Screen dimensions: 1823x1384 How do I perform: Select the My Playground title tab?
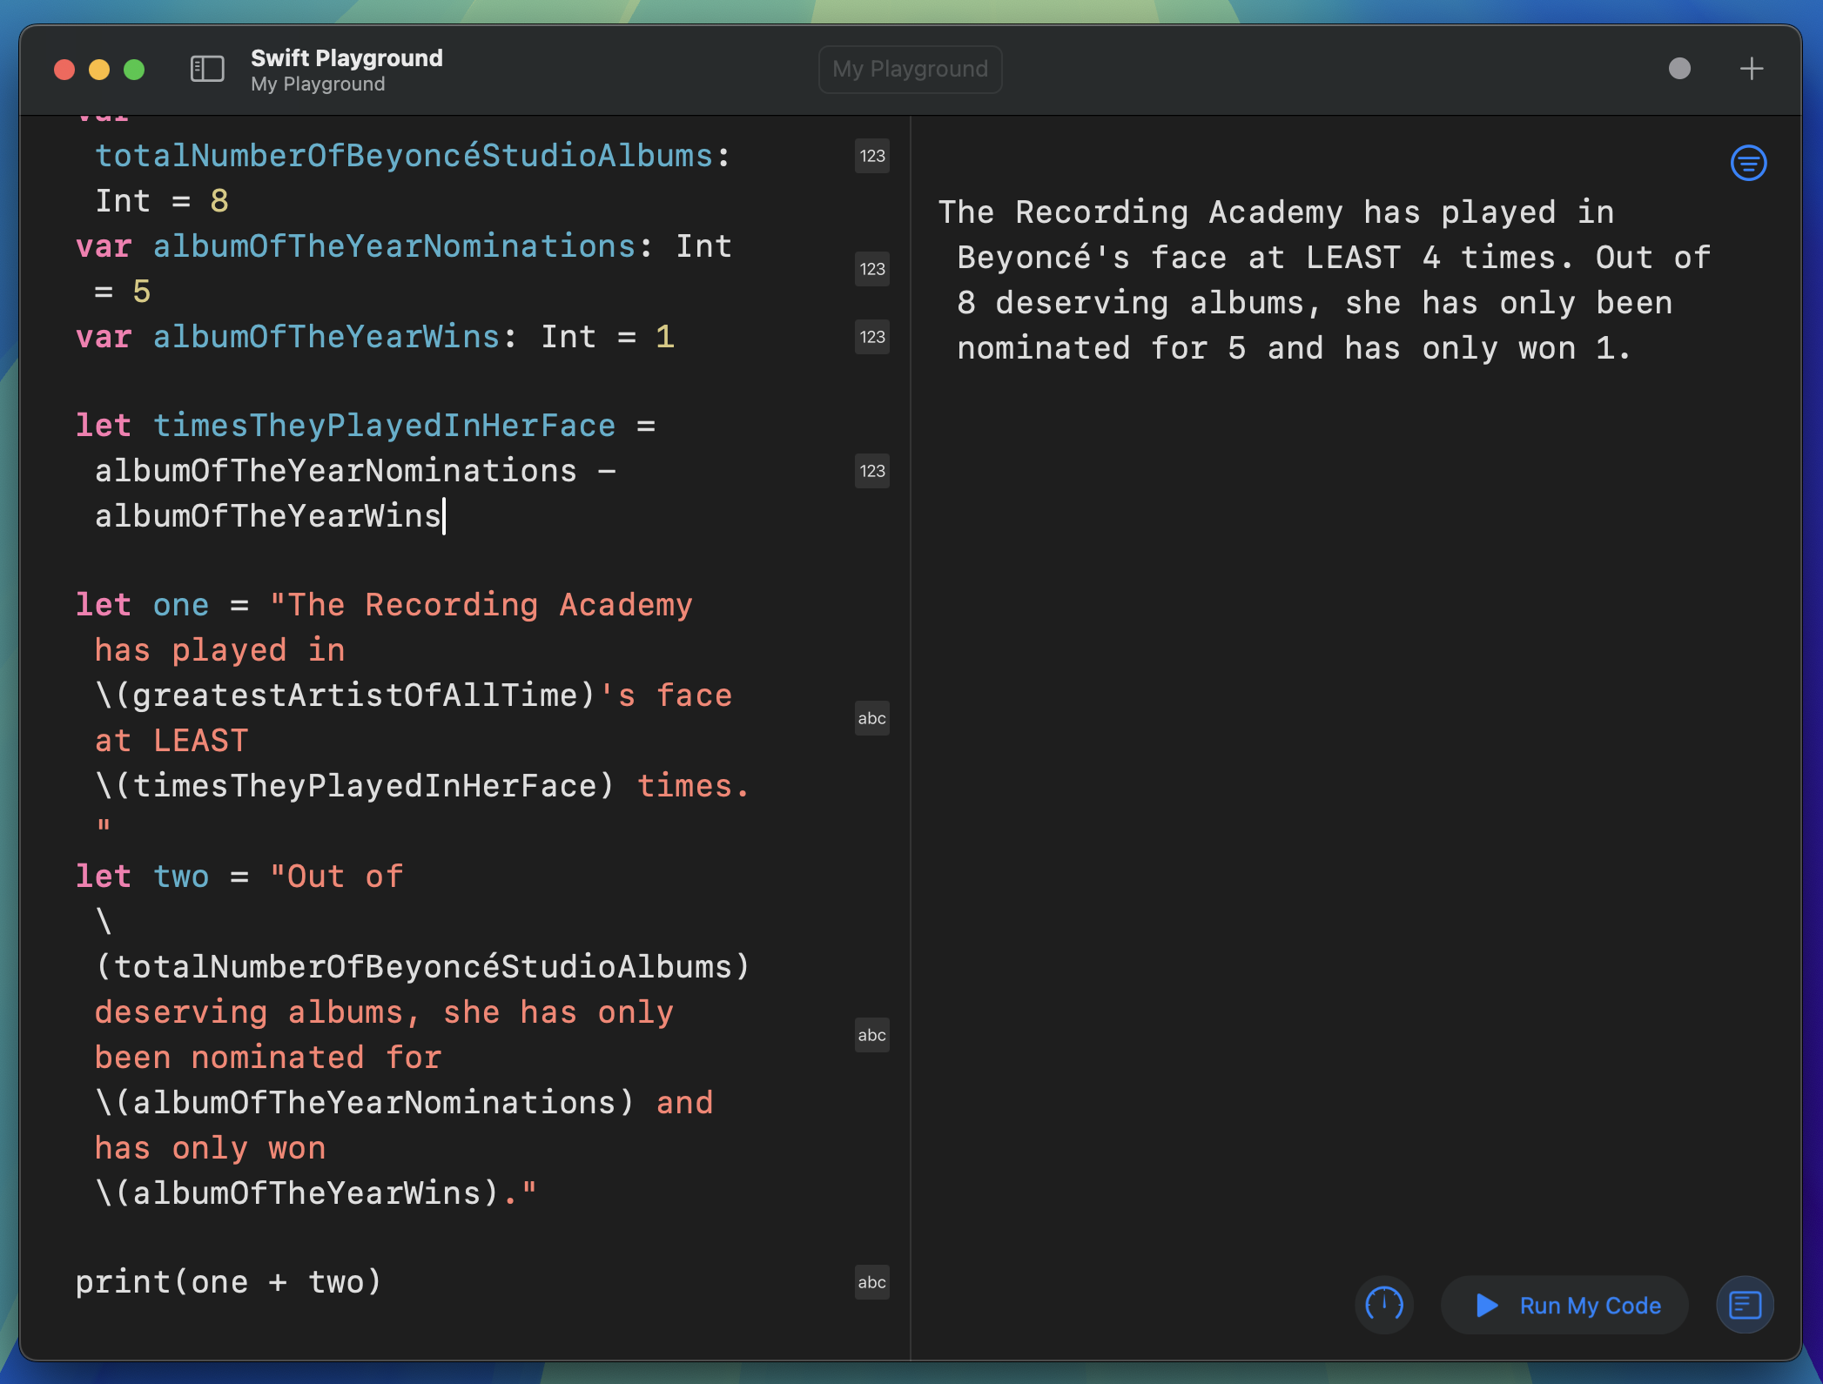pos(910,69)
